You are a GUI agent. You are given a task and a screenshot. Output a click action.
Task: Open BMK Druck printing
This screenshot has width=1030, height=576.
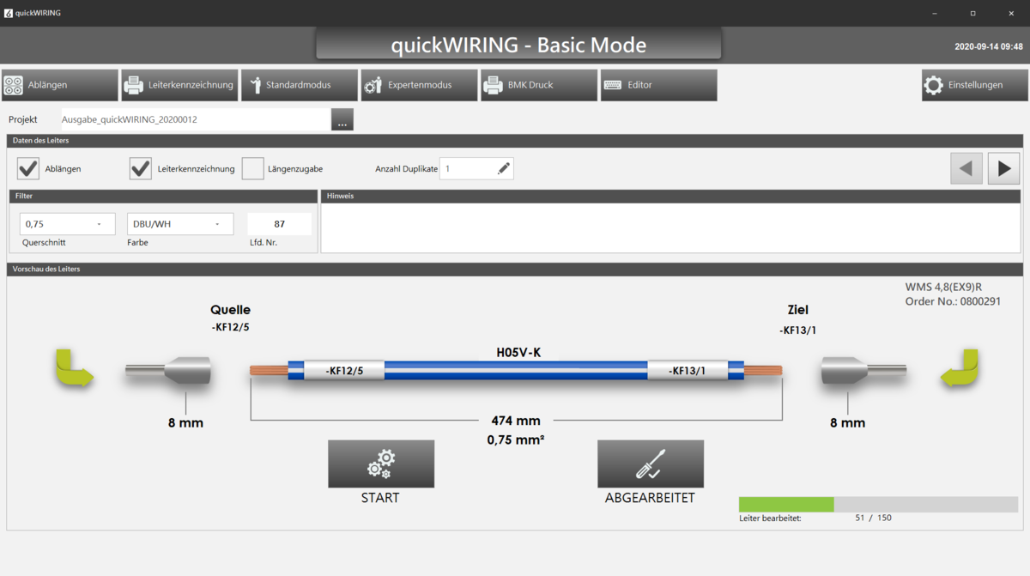(538, 85)
